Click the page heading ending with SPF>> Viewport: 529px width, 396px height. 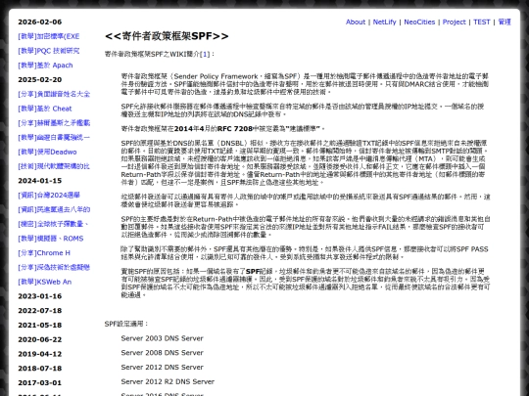(x=167, y=36)
